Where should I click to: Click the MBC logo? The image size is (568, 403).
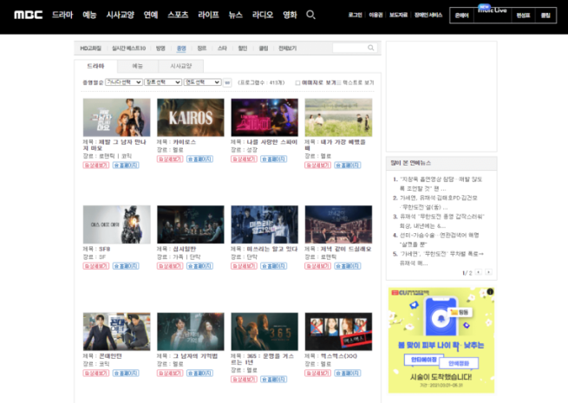29,15
